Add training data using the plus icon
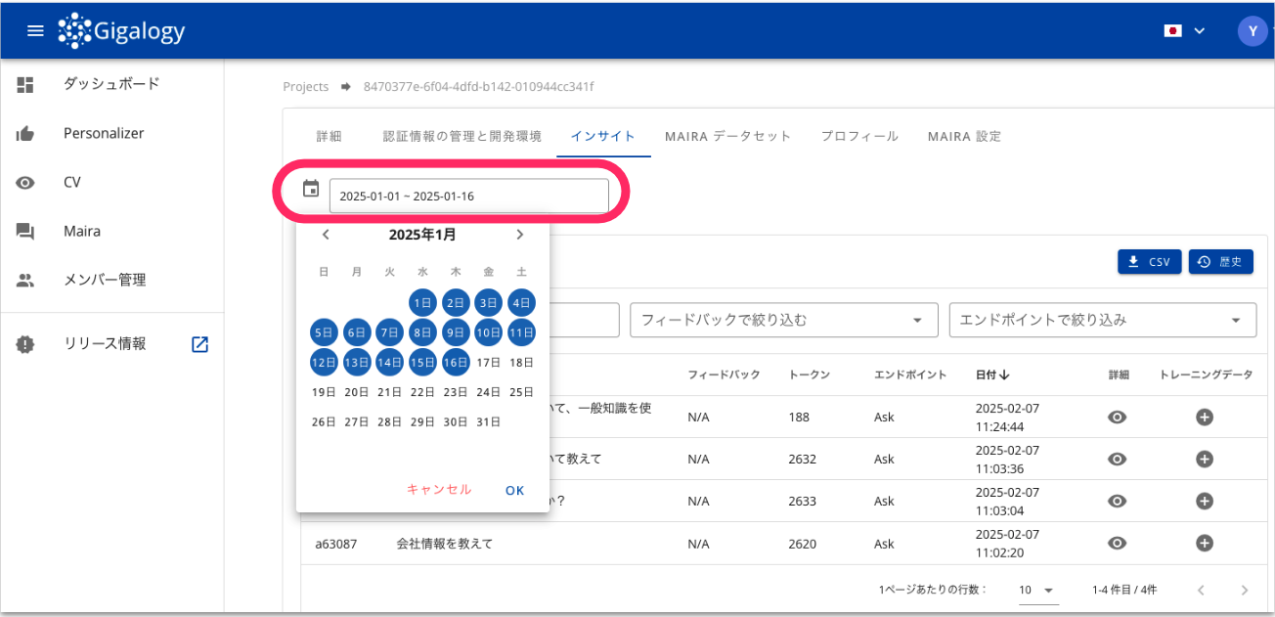 pos(1204,543)
